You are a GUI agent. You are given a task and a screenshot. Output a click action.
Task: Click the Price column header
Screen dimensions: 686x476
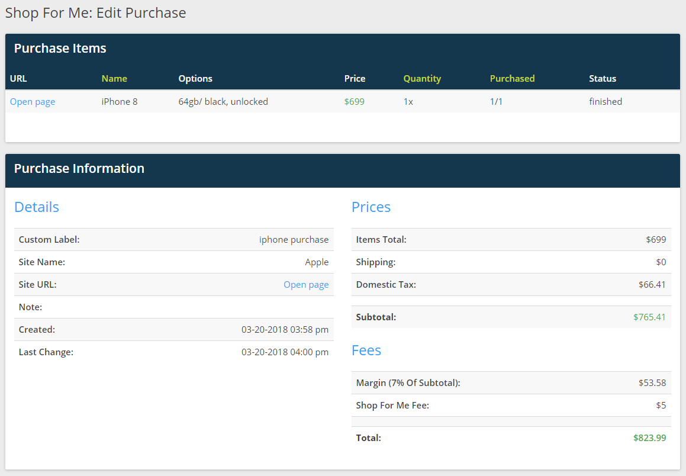click(x=355, y=79)
